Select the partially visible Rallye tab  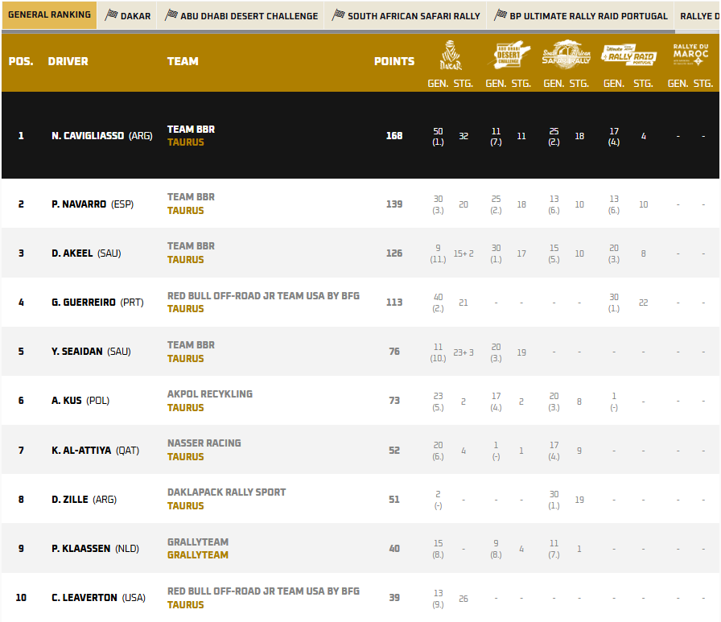pos(699,15)
